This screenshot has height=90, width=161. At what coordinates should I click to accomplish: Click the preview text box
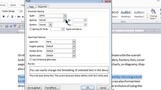click(x=69, y=70)
